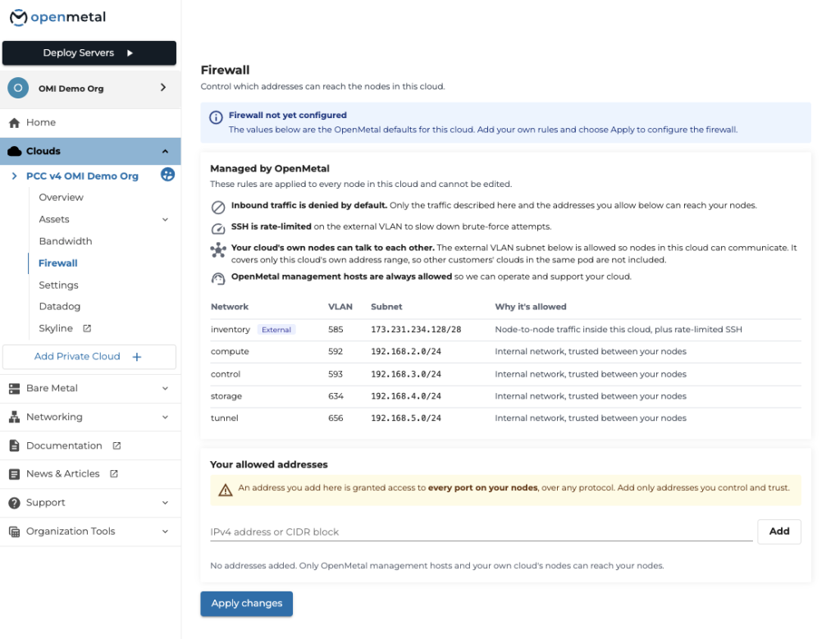
Task: Click the Support question mark icon
Action: [x=15, y=503]
